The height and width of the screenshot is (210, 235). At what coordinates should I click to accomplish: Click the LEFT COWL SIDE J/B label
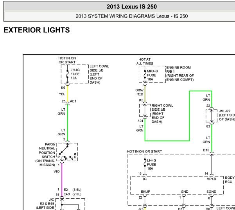point(99,74)
